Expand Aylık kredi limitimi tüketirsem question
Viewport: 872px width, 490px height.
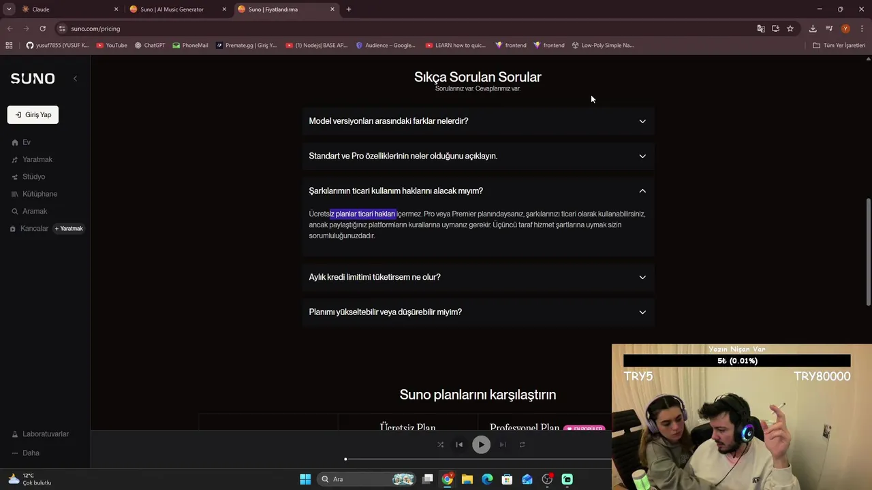tap(478, 277)
